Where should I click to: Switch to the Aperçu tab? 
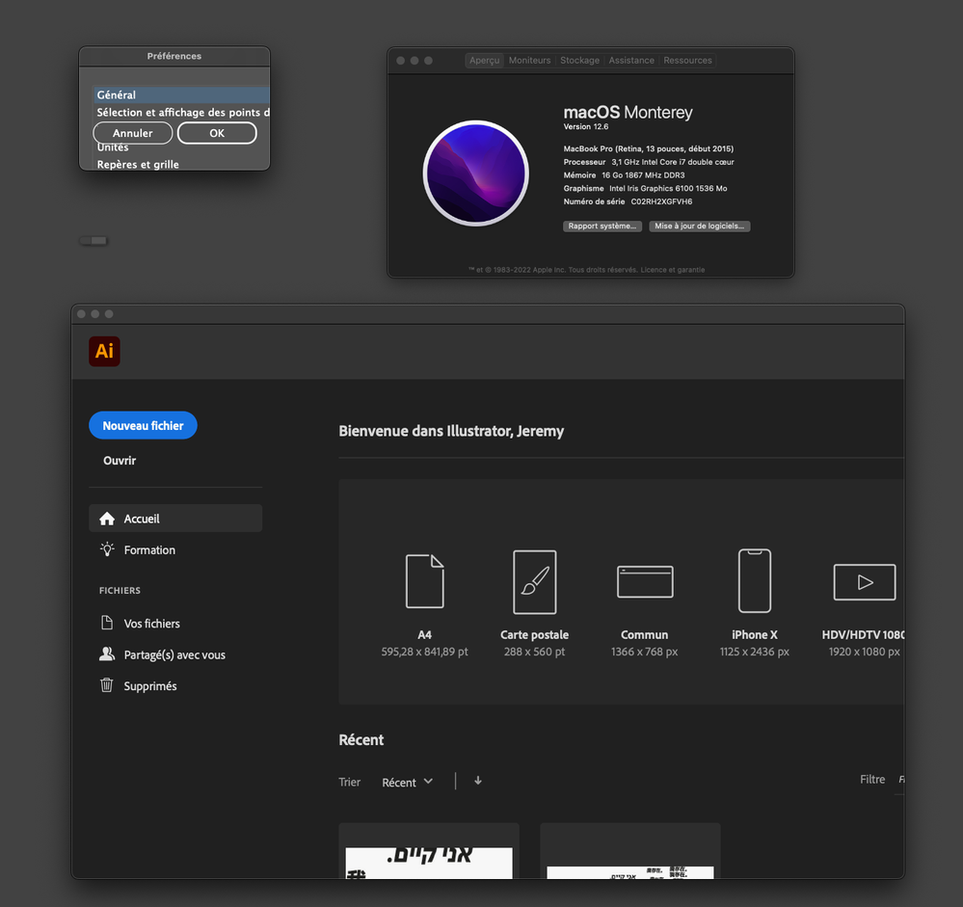click(485, 60)
